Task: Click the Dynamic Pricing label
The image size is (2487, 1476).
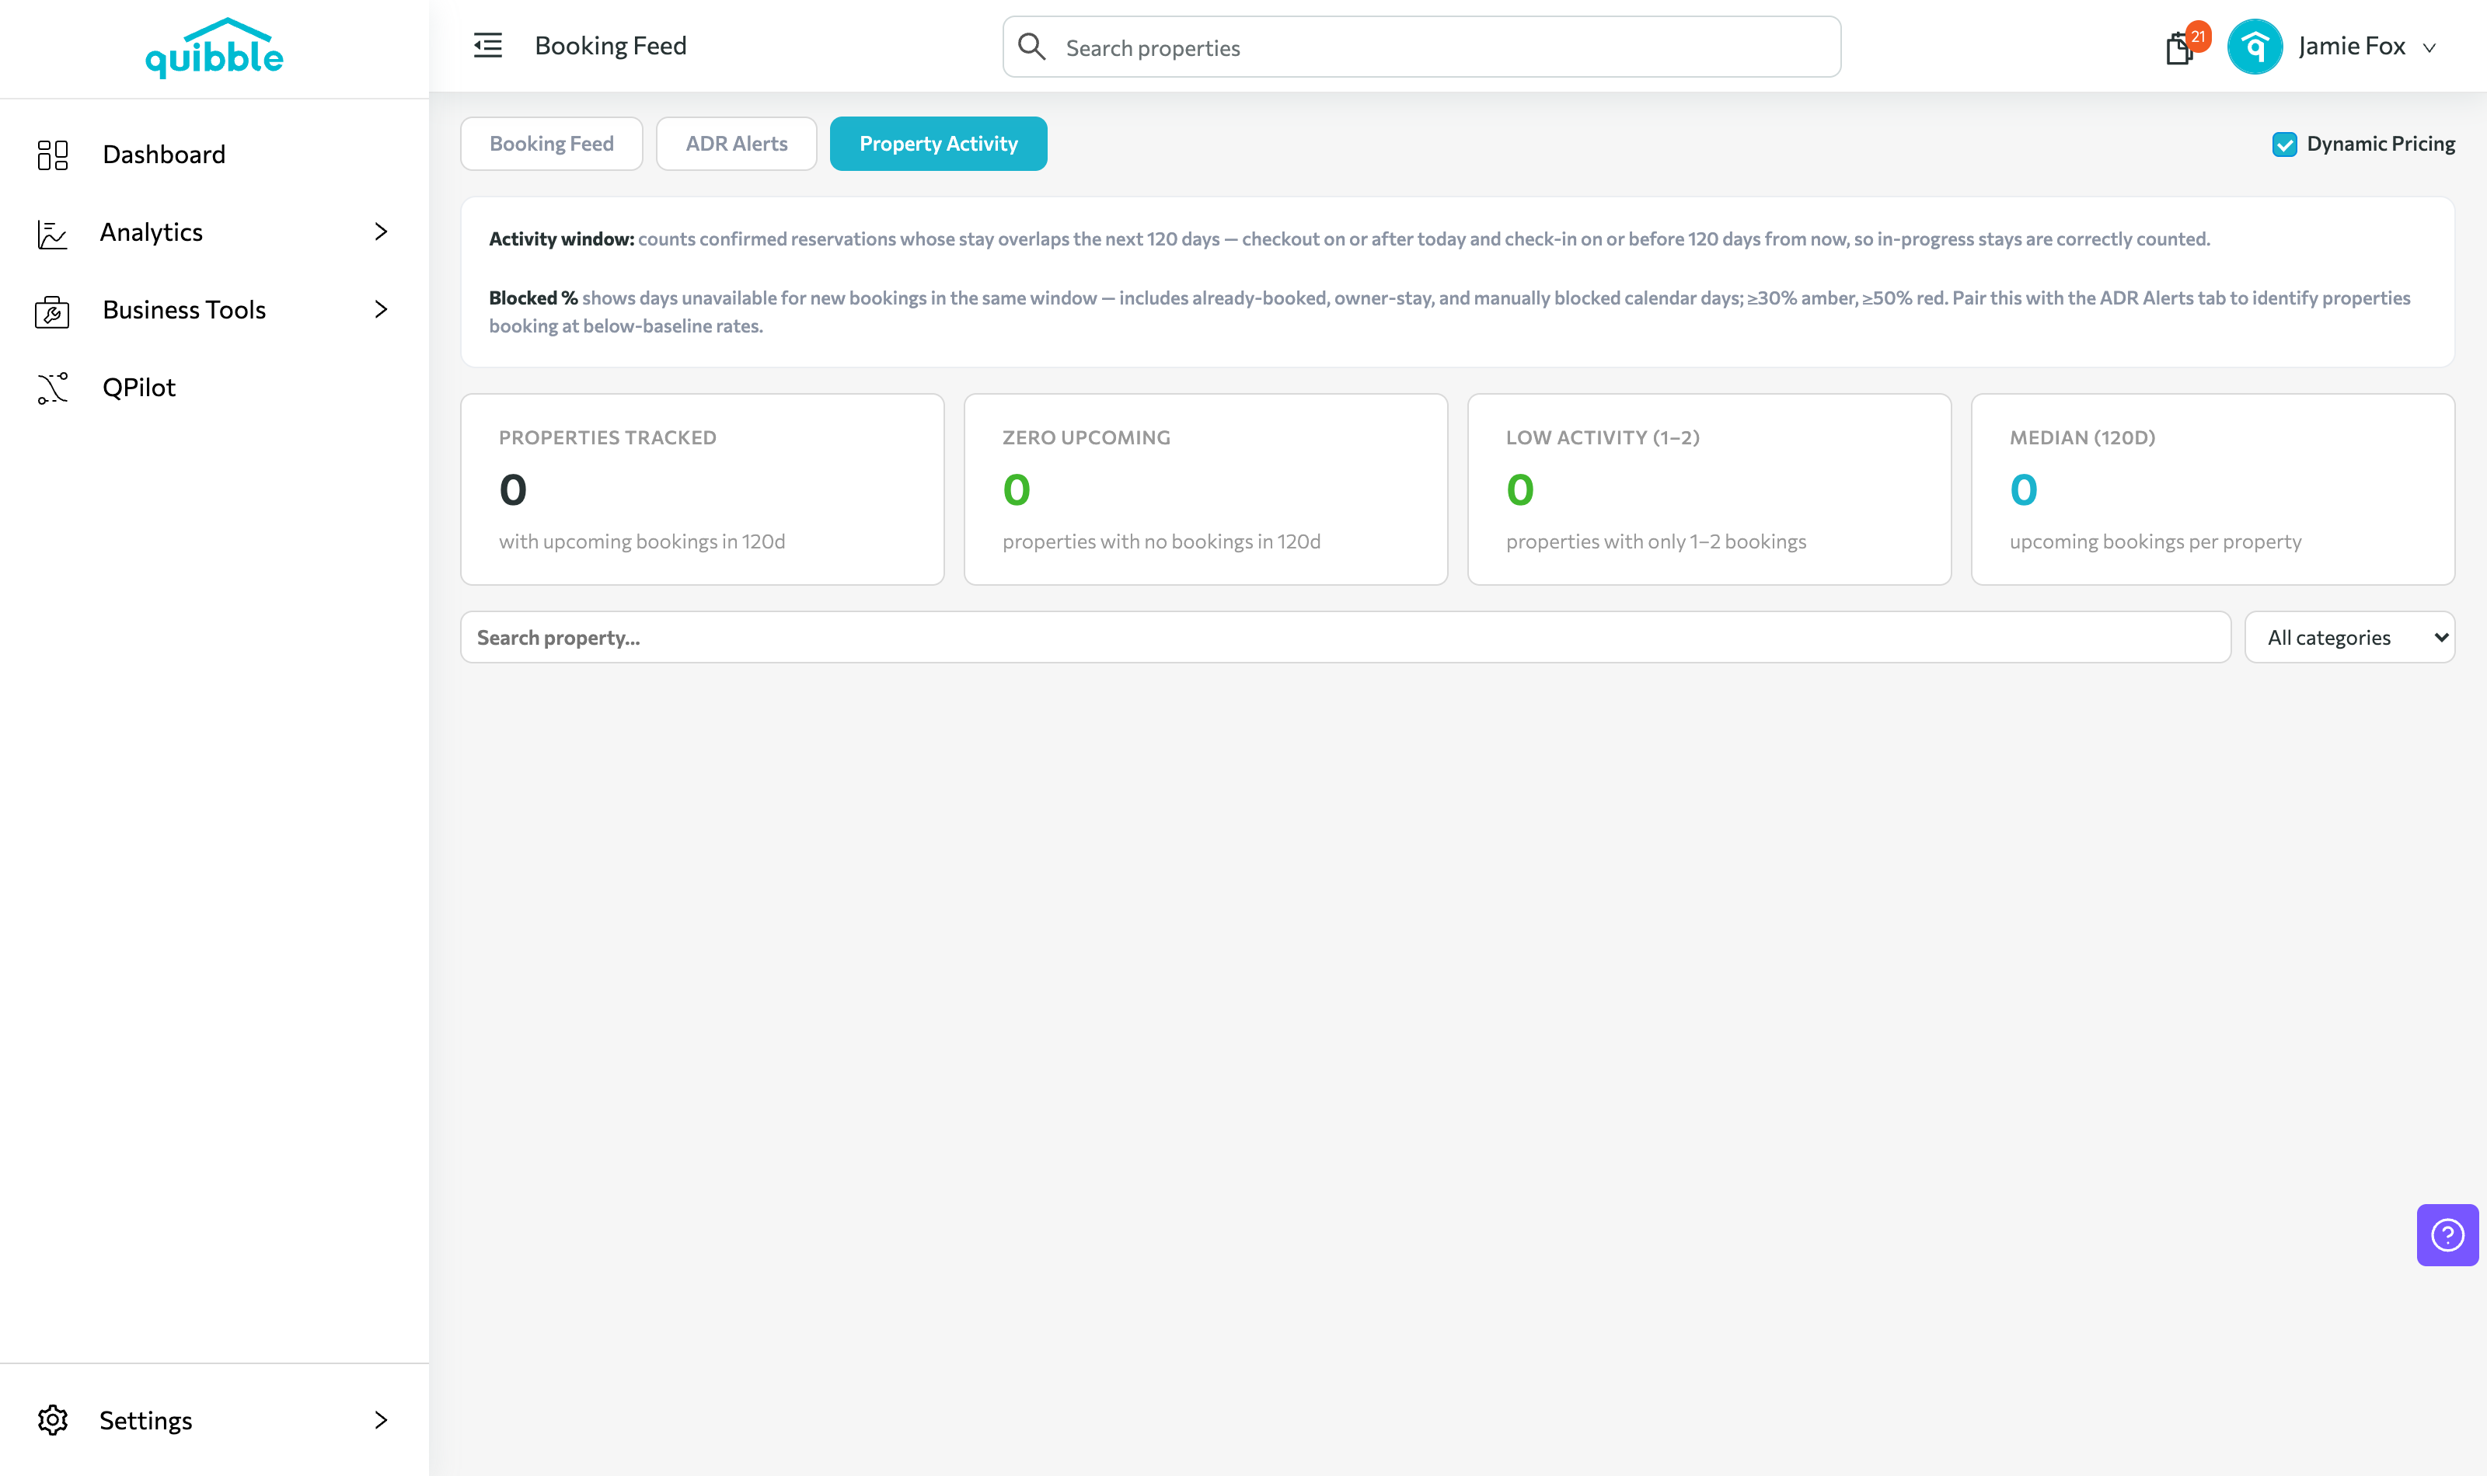Action: (x=2381, y=143)
